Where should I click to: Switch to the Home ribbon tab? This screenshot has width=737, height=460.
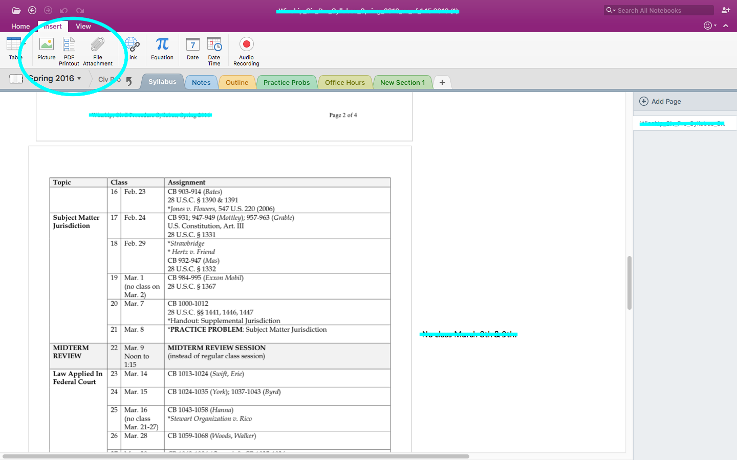point(20,26)
